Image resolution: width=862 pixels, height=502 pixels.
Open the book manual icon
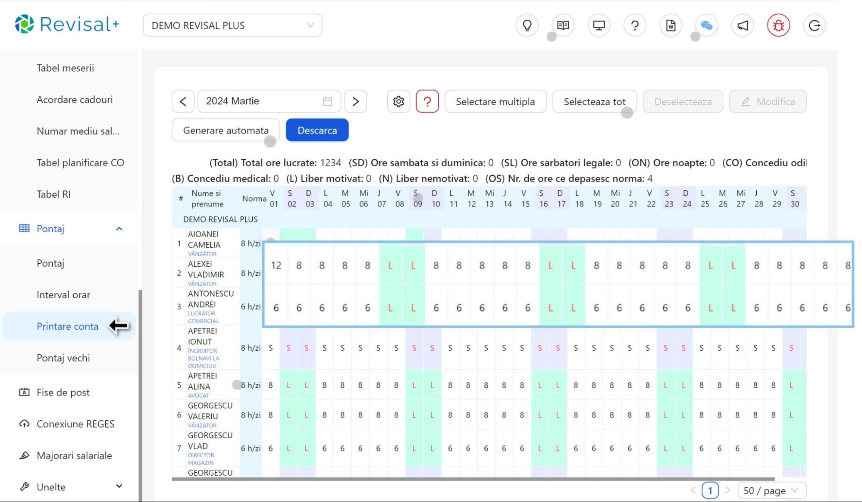(563, 25)
